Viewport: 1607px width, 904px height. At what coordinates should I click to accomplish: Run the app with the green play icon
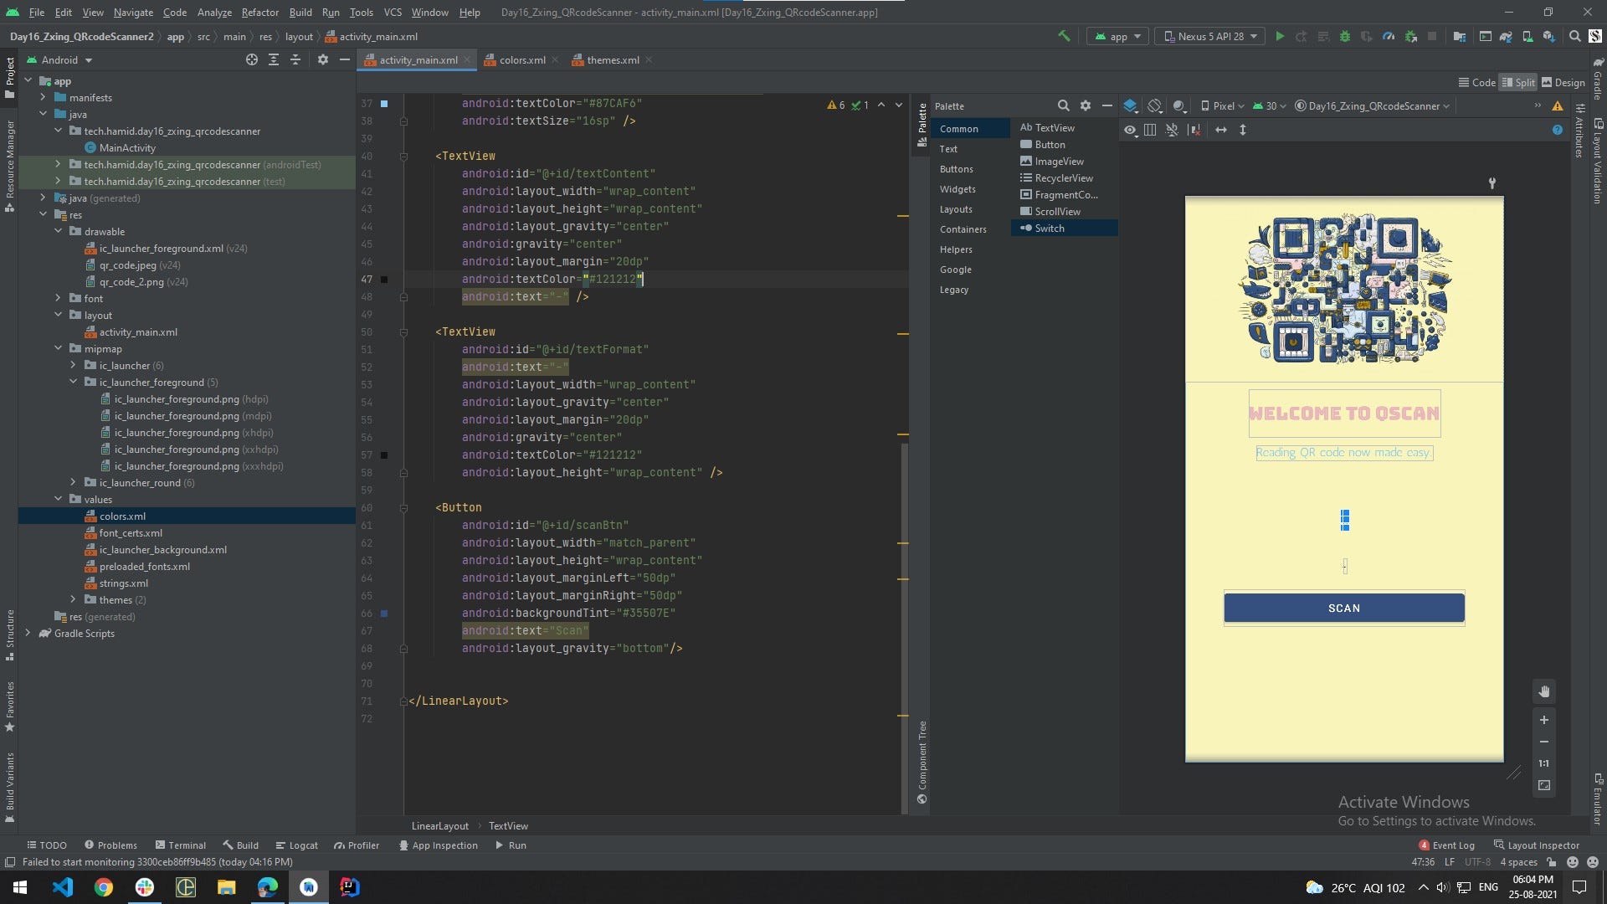tap(1280, 37)
